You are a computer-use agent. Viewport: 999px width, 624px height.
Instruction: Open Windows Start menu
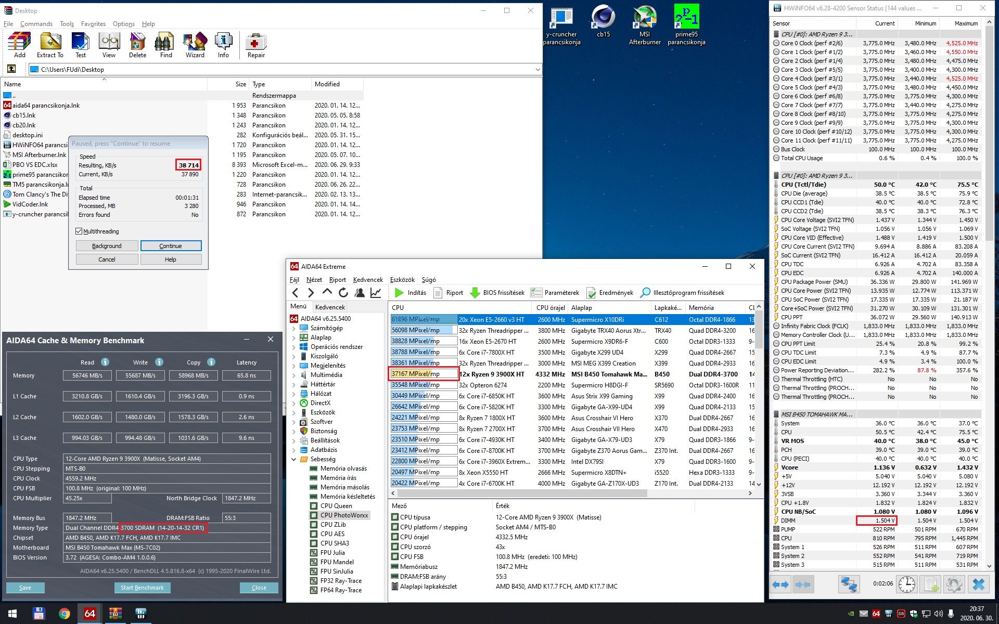12,614
